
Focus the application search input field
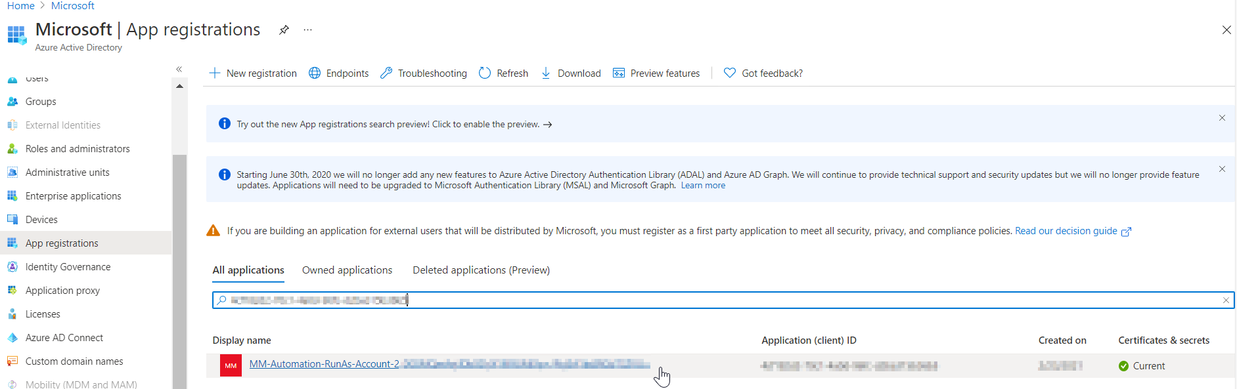723,300
